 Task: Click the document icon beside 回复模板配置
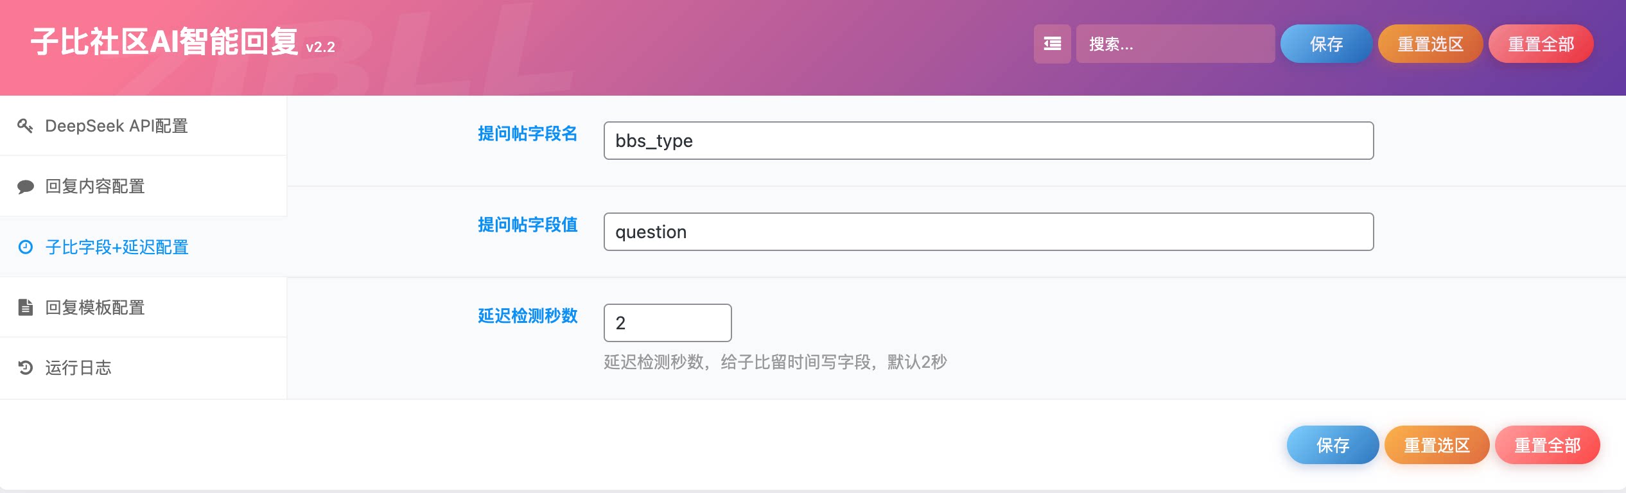tap(25, 307)
